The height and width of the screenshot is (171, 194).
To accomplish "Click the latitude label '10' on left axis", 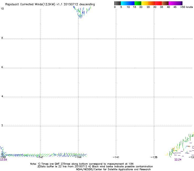I will (x=2, y=9).
